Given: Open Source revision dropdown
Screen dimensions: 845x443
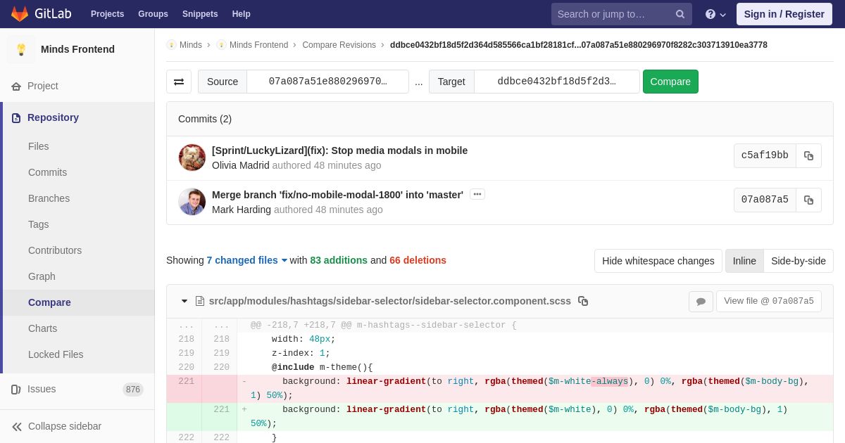Looking at the screenshot, I should [x=327, y=82].
